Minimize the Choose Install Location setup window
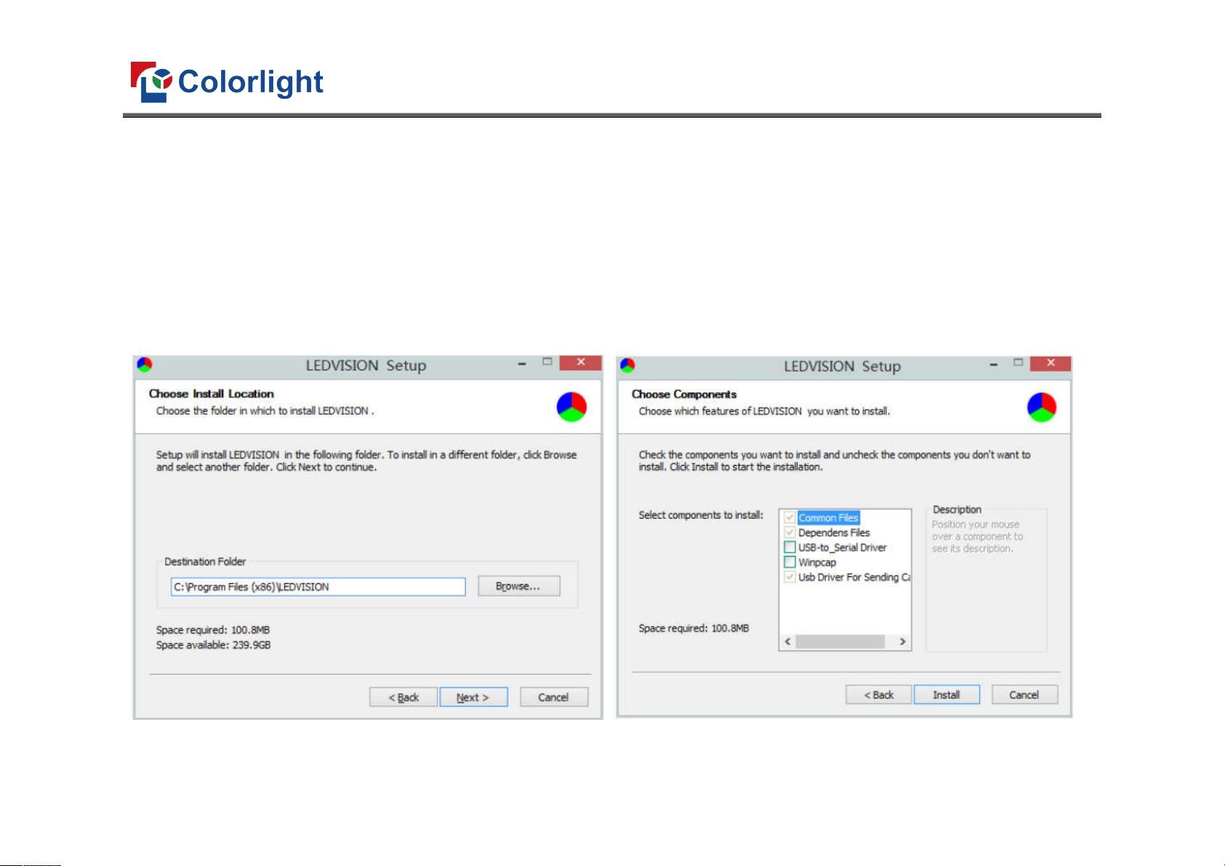The image size is (1225, 866). 522,363
